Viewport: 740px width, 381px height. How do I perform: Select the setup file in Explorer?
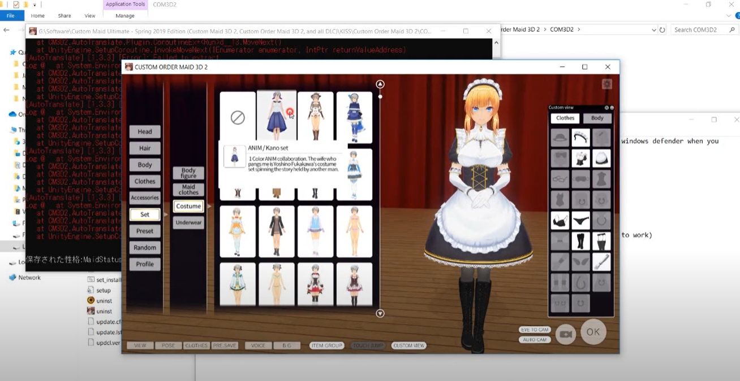[99, 290]
